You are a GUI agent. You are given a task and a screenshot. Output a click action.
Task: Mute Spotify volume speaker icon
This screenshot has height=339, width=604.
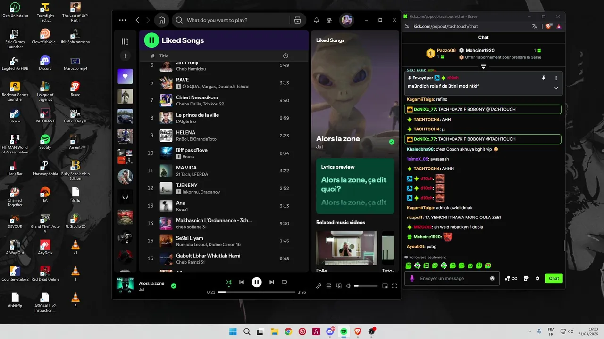pos(348,286)
